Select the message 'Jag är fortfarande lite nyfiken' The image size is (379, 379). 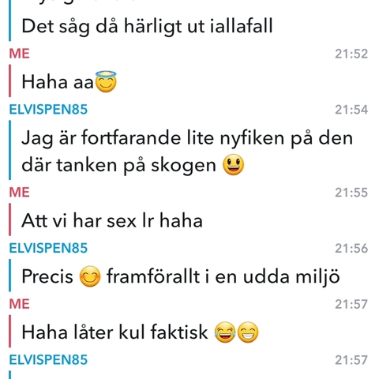coord(187,152)
